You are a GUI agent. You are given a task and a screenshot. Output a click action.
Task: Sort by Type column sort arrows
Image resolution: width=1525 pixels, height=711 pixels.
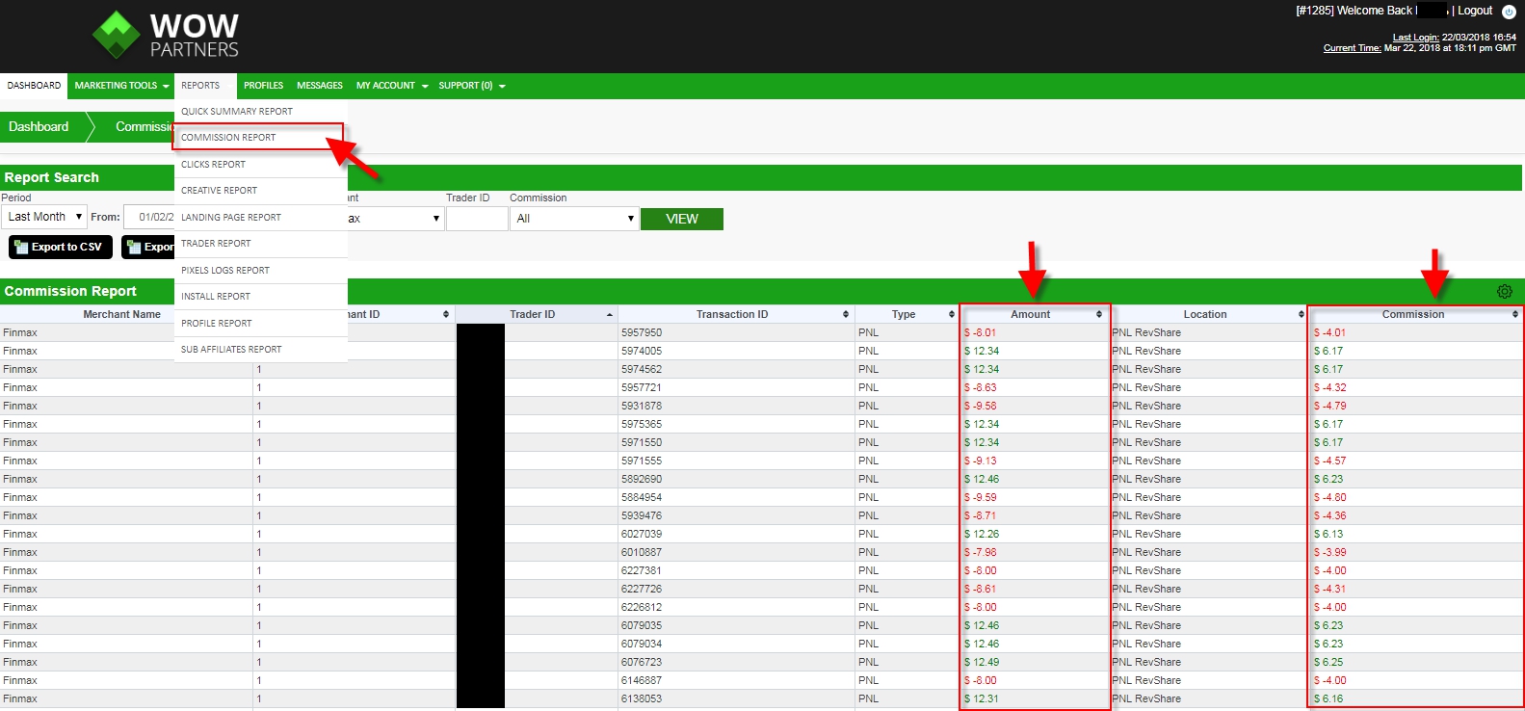coord(951,314)
